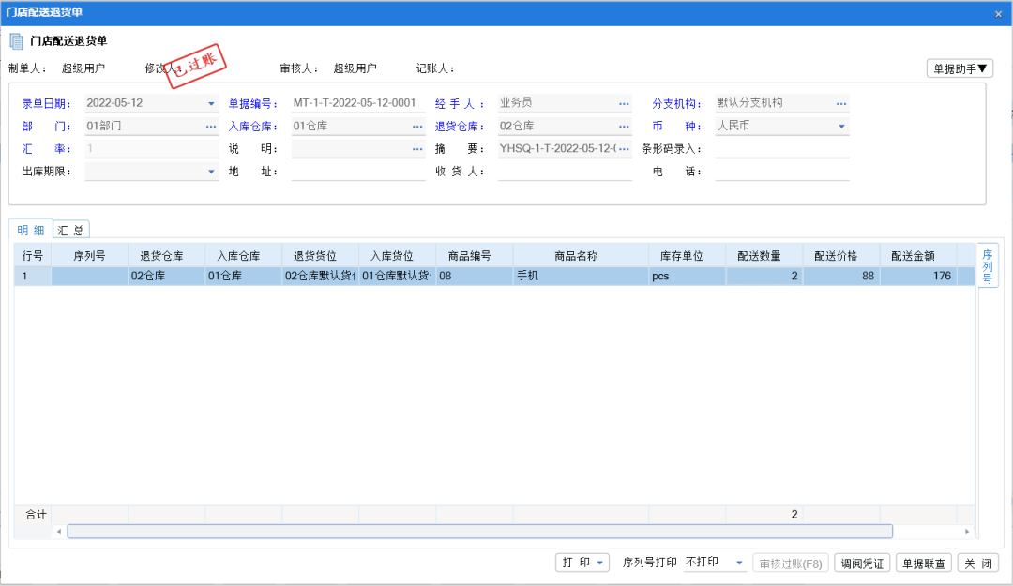Click the 汇率 field
Screen dimensions: 1013x586
[152, 148]
